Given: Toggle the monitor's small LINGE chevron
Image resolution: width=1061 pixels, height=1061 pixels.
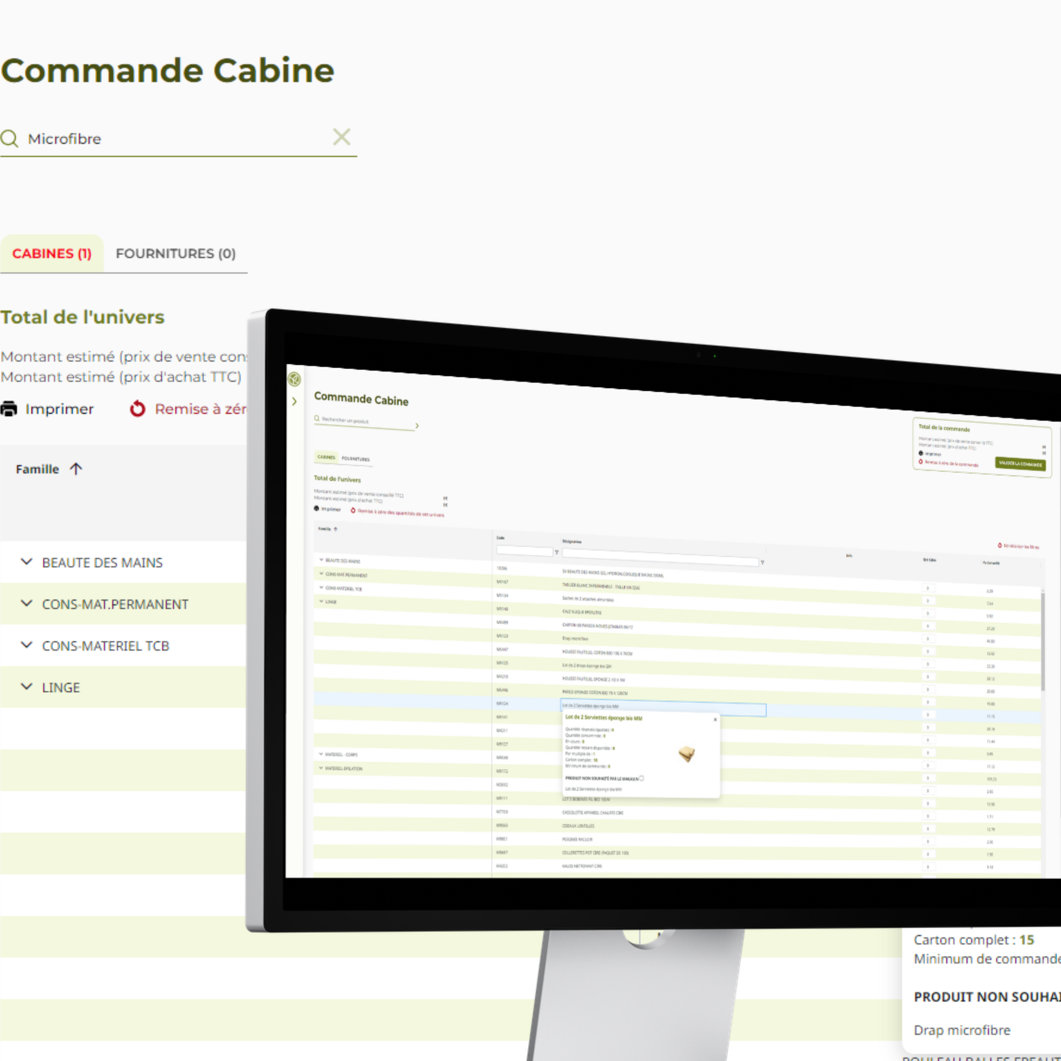Looking at the screenshot, I should coord(321,601).
